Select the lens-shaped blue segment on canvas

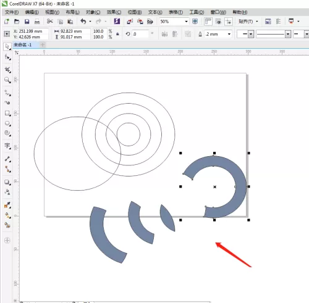tap(167, 218)
